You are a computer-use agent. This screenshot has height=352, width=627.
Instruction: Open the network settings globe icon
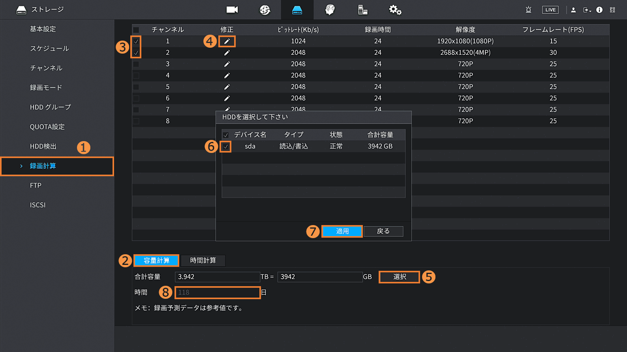click(x=265, y=10)
